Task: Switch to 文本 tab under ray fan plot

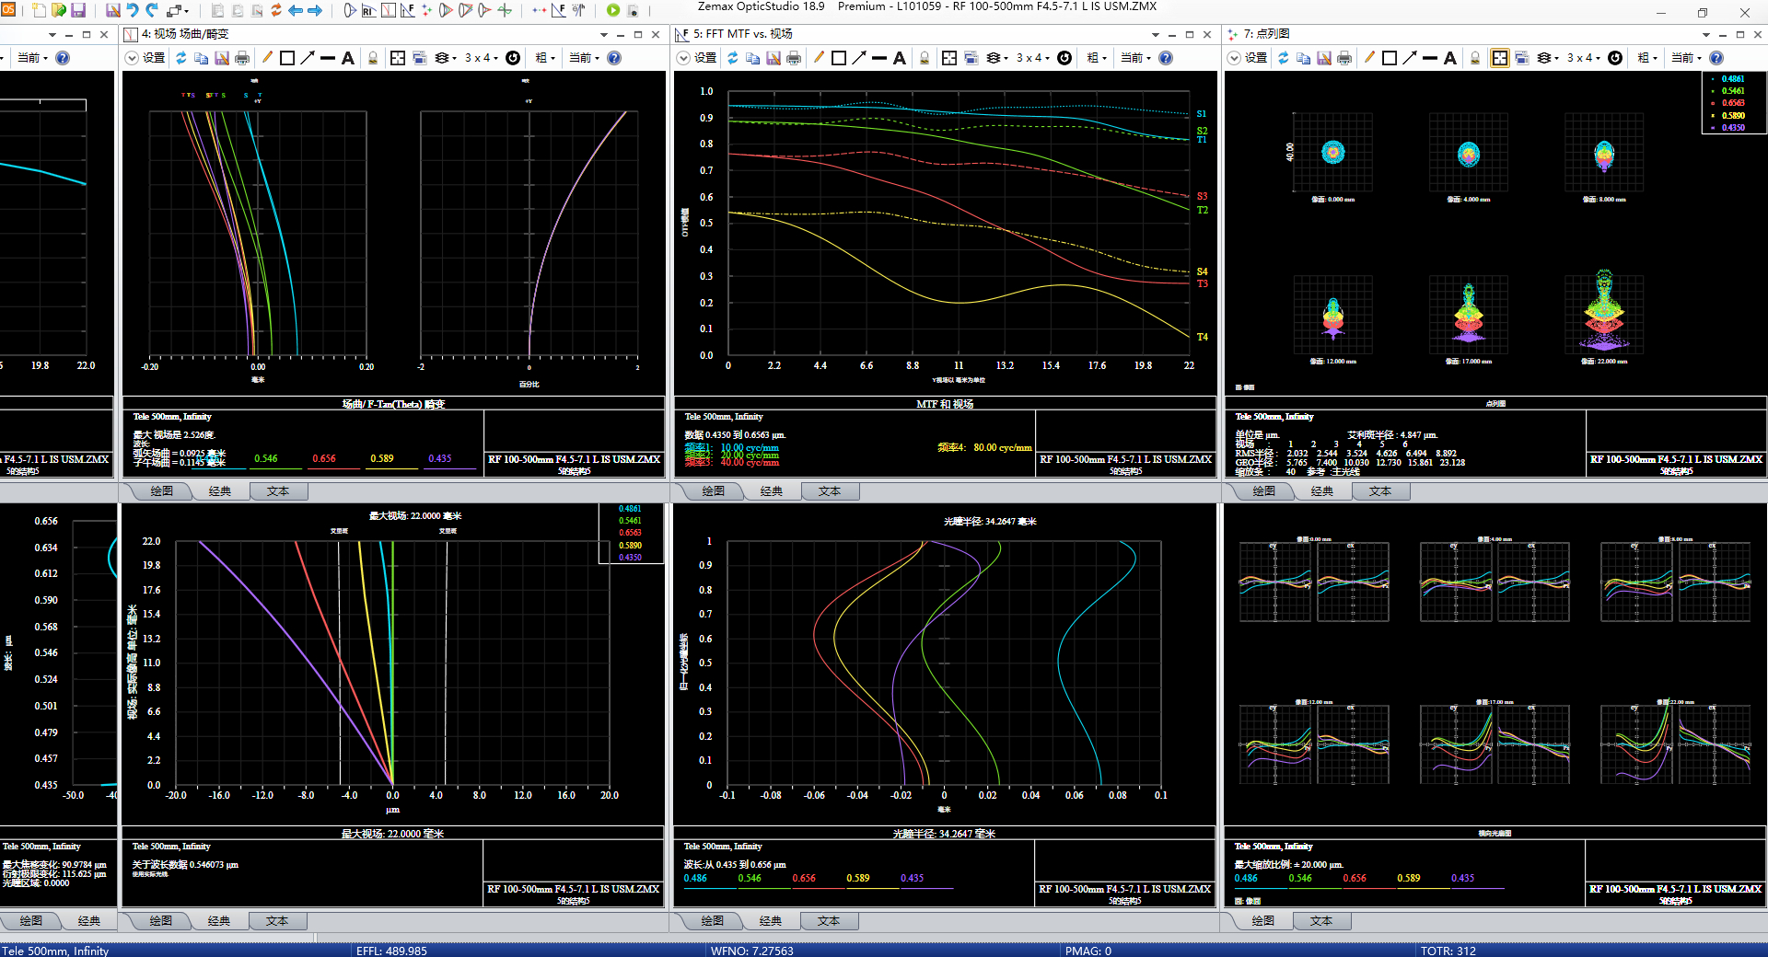Action: pyautogui.click(x=1321, y=921)
